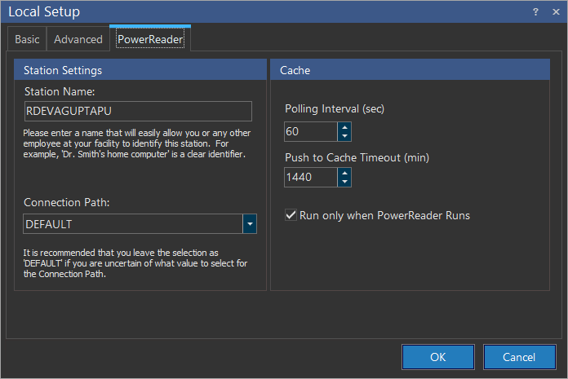Click the Station Name text field

coord(137,112)
